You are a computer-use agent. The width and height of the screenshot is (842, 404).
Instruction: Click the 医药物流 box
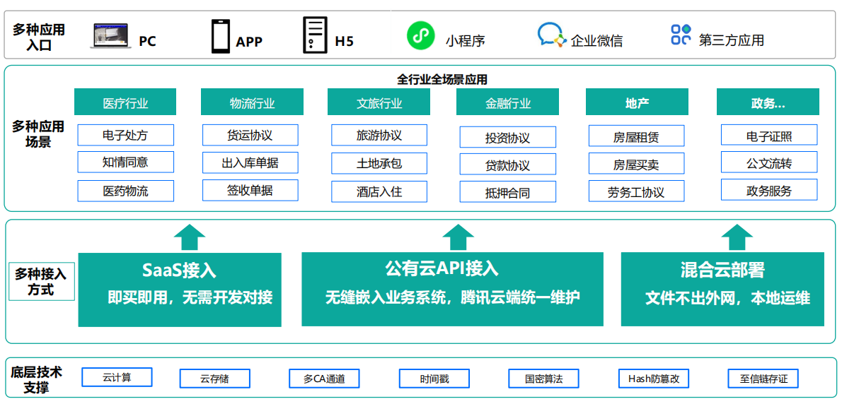pyautogui.click(x=126, y=191)
